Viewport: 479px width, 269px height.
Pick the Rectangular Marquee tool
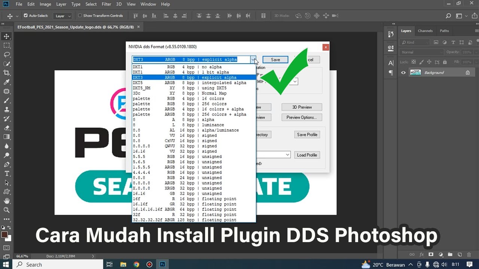[6, 45]
